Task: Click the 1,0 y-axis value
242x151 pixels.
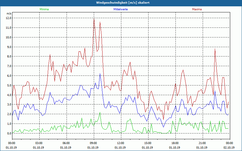Action: point(9,124)
